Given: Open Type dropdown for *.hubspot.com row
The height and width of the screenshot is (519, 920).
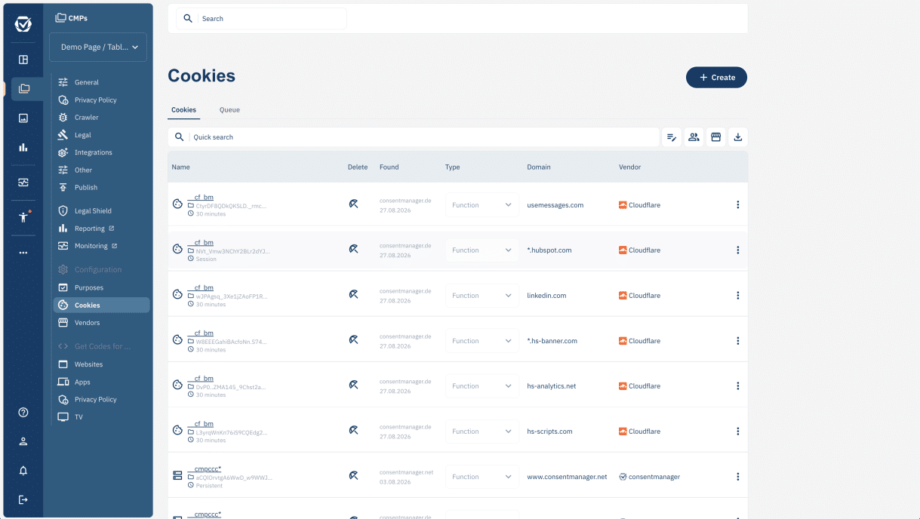Looking at the screenshot, I should (482, 250).
